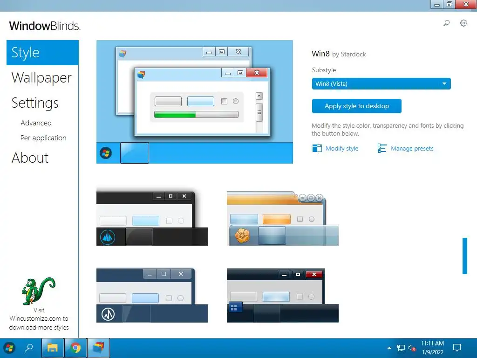Screen dimensions: 477x358
Task: Open the Settings section
Action: [x=35, y=103]
